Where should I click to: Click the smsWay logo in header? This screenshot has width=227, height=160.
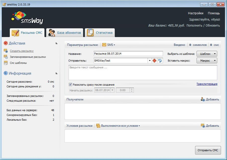[27, 18]
